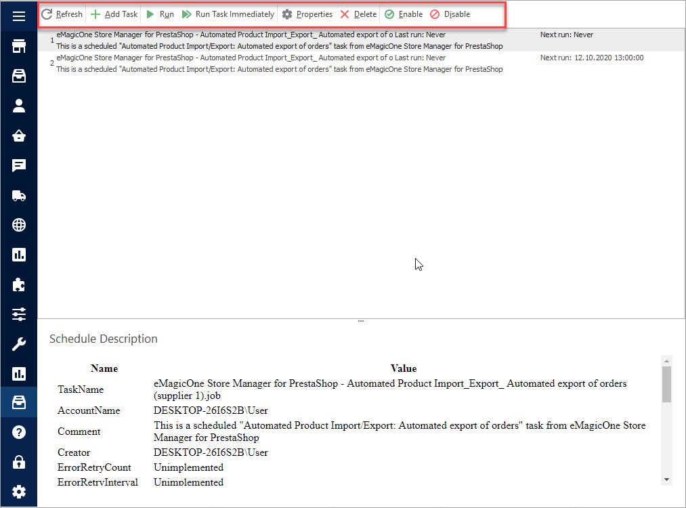Open the padlock icon in the sidebar

(19, 462)
